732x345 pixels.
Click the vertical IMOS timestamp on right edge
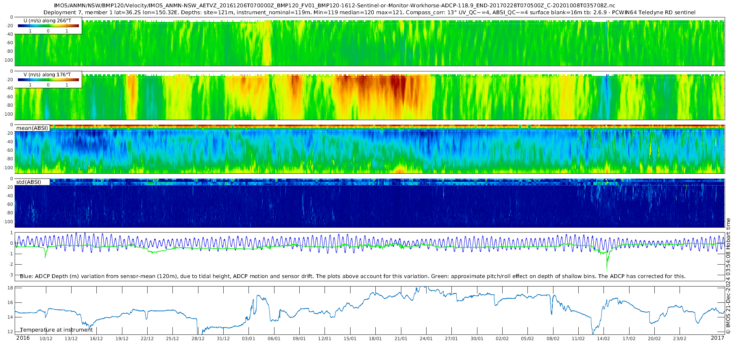pos(728,276)
